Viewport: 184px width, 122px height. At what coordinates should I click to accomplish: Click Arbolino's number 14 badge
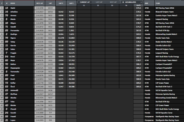click(x=6, y=12)
